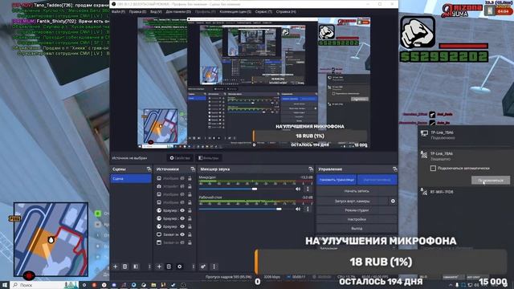Select the RT-WiFi-7FD8 network
514x289 pixels.
(x=466, y=192)
